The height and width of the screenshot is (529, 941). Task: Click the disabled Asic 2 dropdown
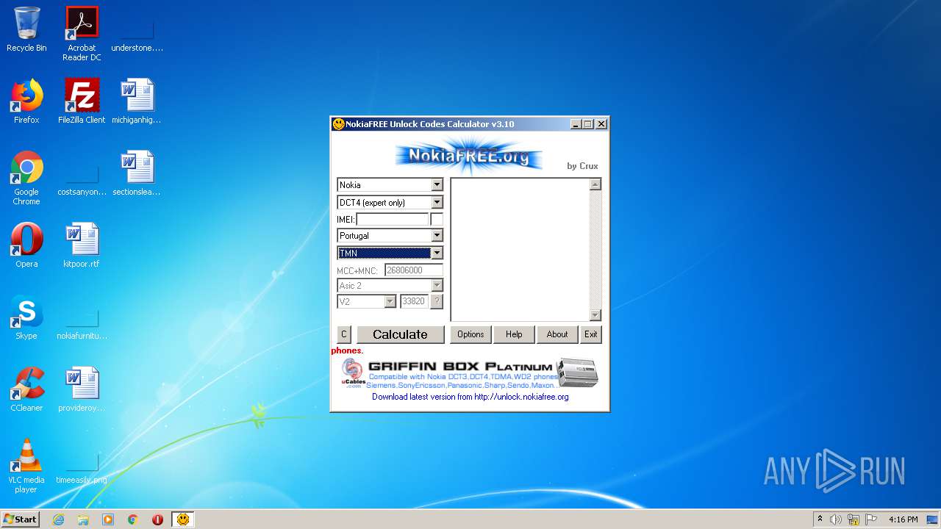390,285
